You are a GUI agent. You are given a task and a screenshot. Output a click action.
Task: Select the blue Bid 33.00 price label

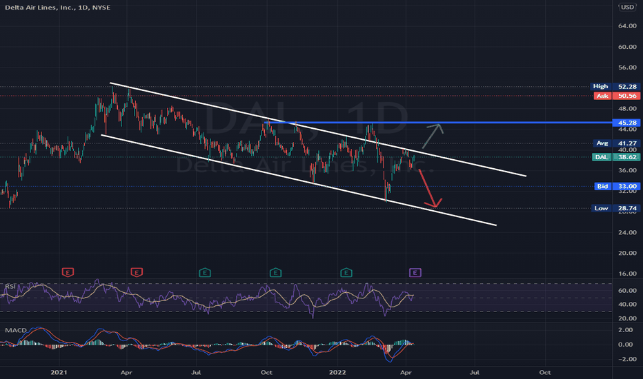617,186
